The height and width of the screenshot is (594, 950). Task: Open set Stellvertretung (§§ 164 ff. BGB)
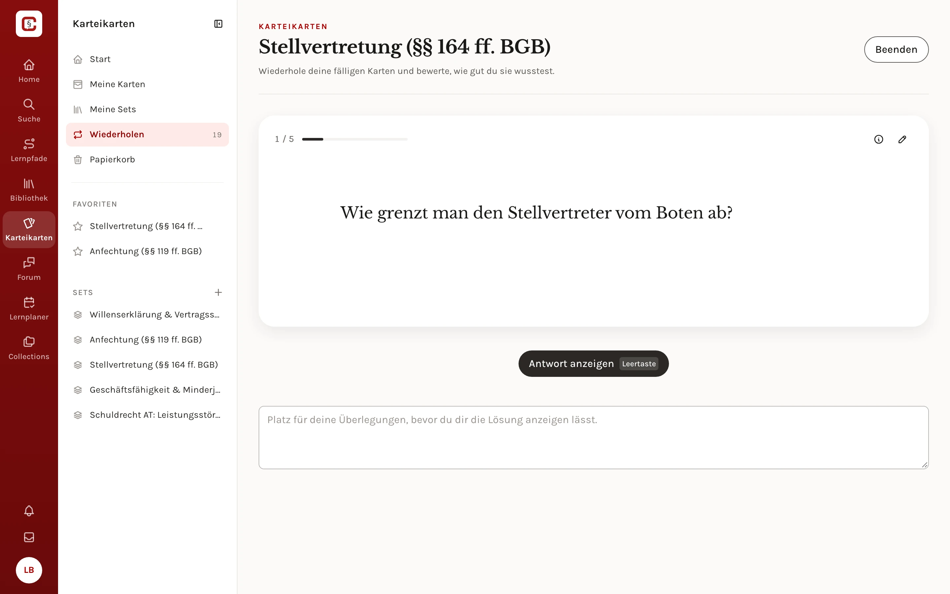coord(147,365)
